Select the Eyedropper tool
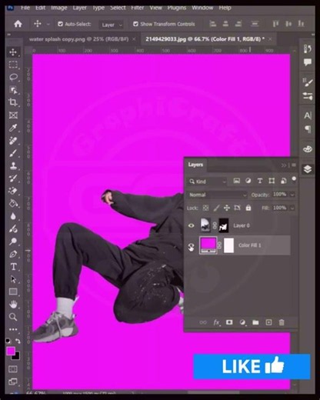This screenshot has height=400, width=320. coord(13,128)
